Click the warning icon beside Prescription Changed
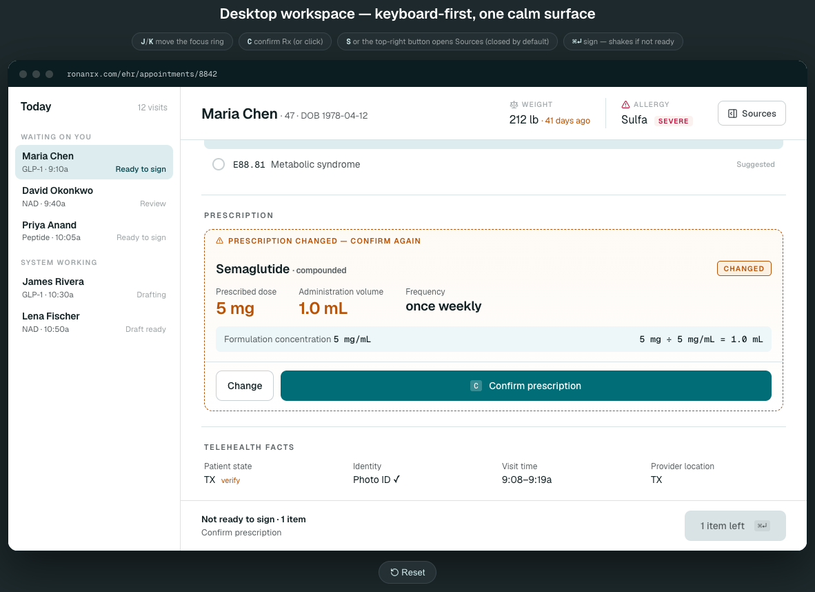The width and height of the screenshot is (815, 592). click(x=219, y=241)
